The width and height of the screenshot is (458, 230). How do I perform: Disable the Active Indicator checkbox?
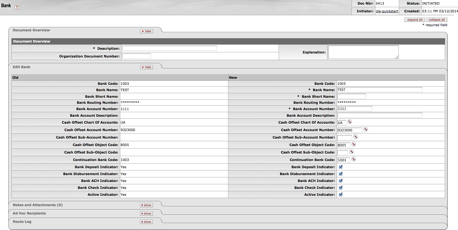(341, 195)
